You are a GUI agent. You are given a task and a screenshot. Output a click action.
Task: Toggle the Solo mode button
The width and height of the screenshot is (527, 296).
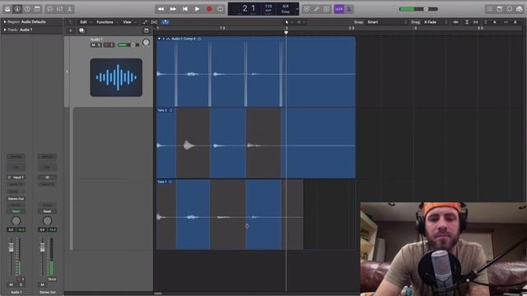tap(326, 9)
